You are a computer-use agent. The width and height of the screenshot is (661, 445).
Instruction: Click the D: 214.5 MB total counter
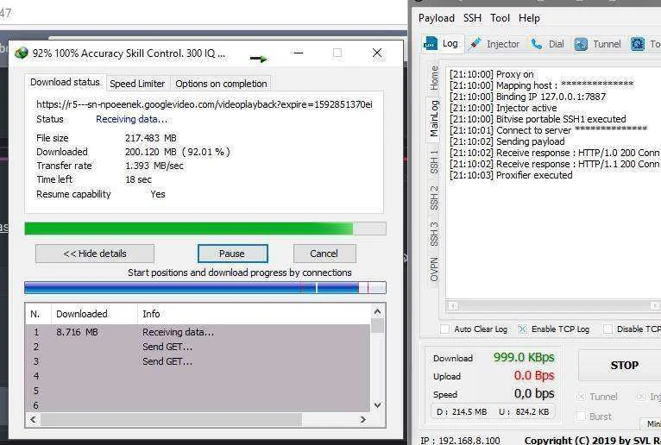click(462, 411)
